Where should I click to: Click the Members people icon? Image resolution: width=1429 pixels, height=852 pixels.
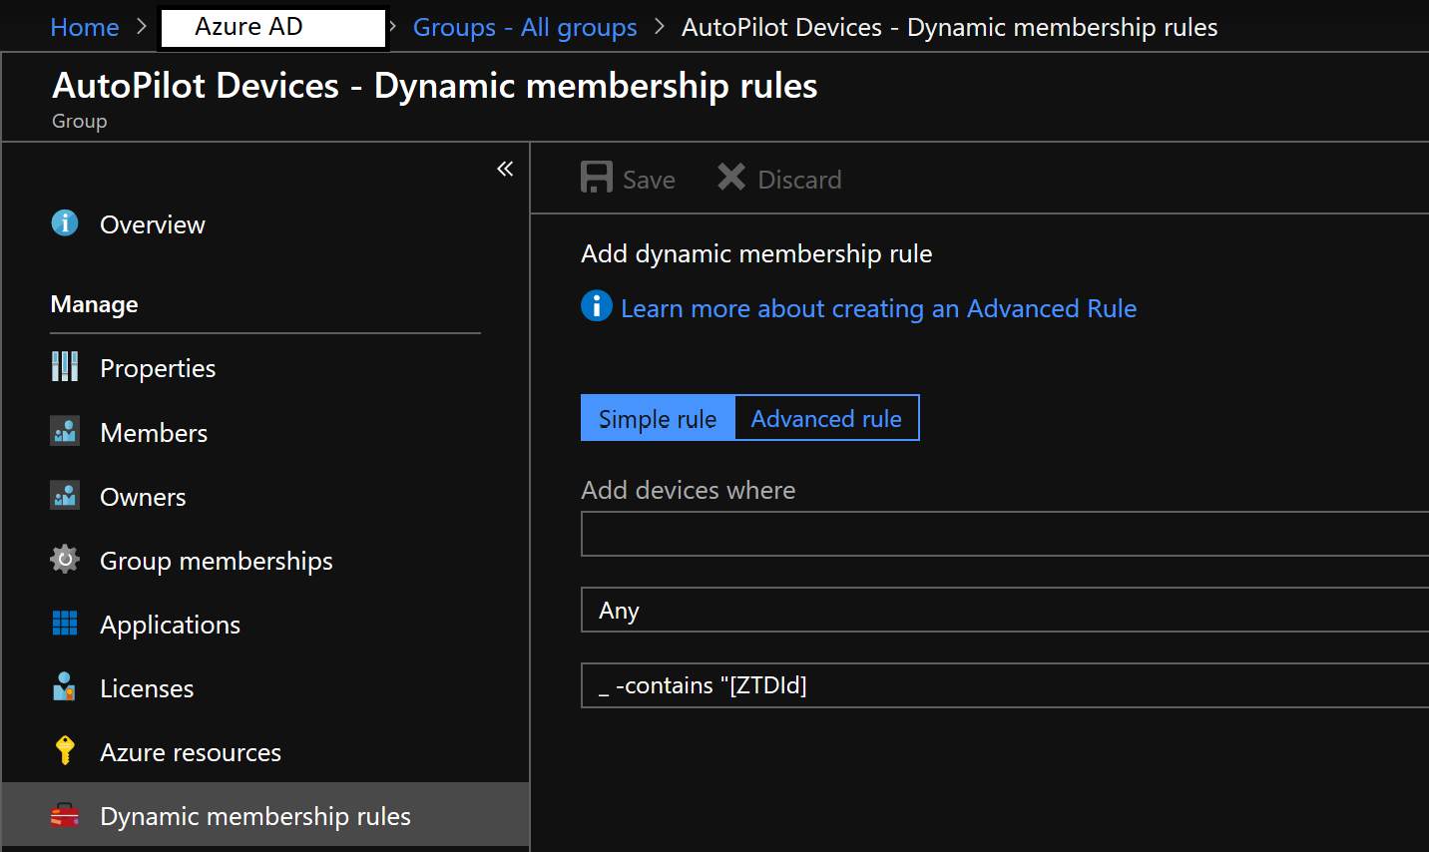pyautogui.click(x=65, y=431)
